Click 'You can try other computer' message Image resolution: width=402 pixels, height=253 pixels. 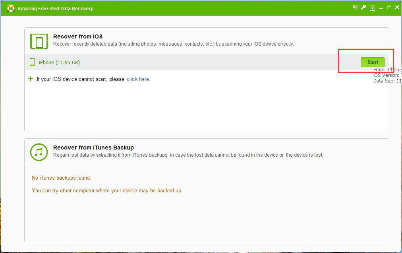[107, 191]
